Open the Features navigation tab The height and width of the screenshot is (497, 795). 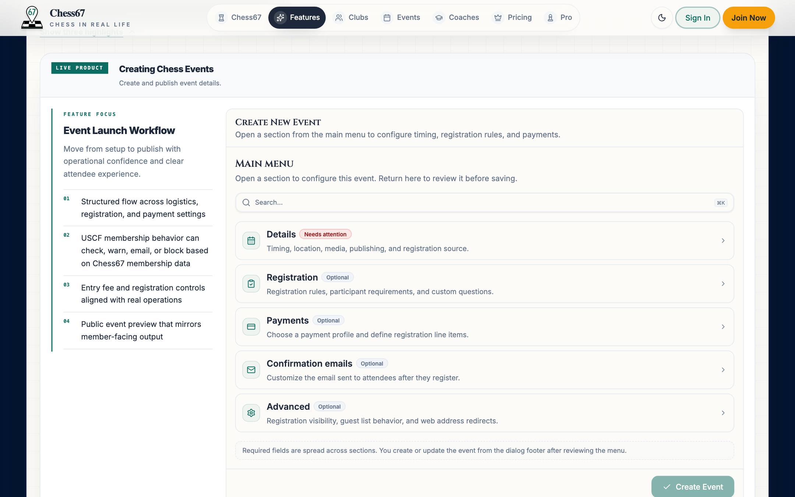click(297, 18)
